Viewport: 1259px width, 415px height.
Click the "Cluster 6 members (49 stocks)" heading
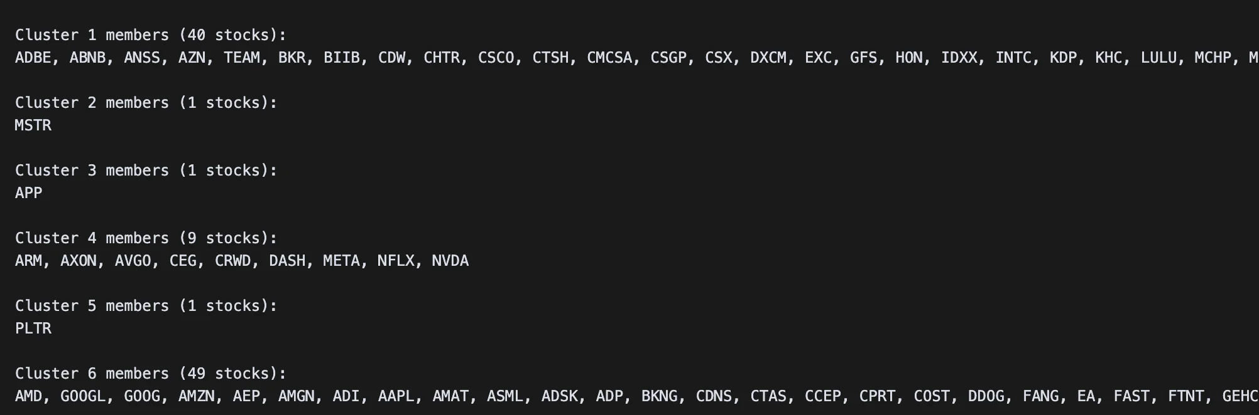click(x=150, y=374)
